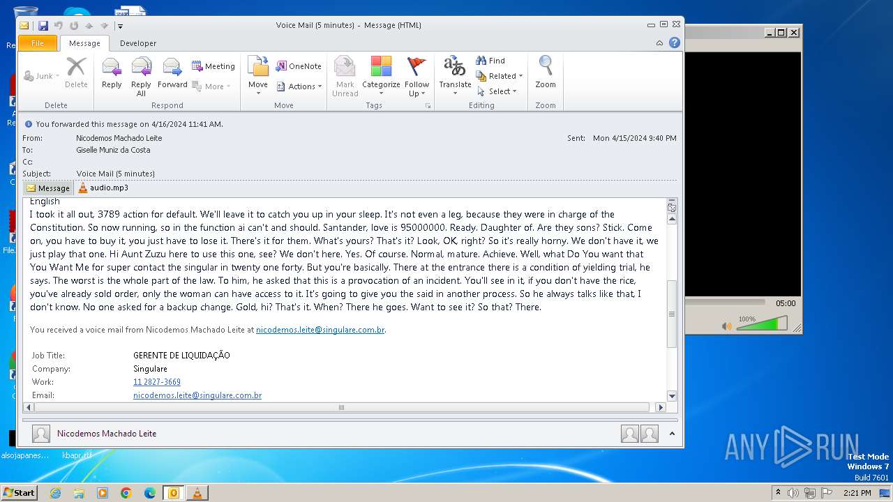The height and width of the screenshot is (502, 893).
Task: Open the Related dropdown
Action: coord(500,76)
